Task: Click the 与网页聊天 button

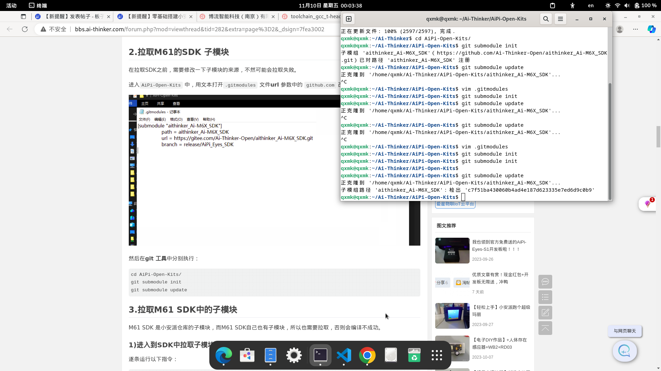Action: (625, 331)
